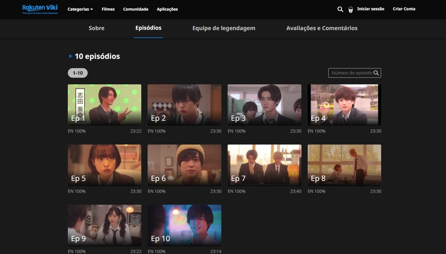Switch to Equipe de legendagem tab
Image resolution: width=446 pixels, height=254 pixels.
click(224, 28)
